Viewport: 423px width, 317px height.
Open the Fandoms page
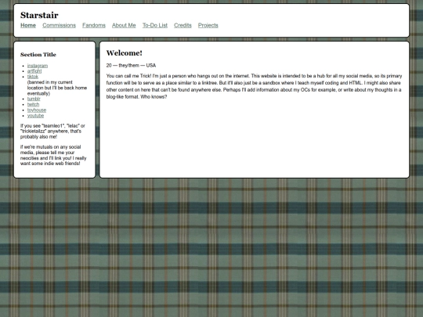(x=94, y=25)
